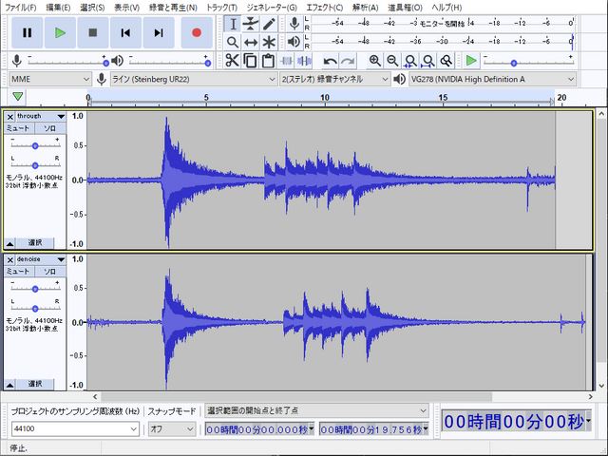Click the Pause transport button
The width and height of the screenshot is (608, 456).
[27, 32]
